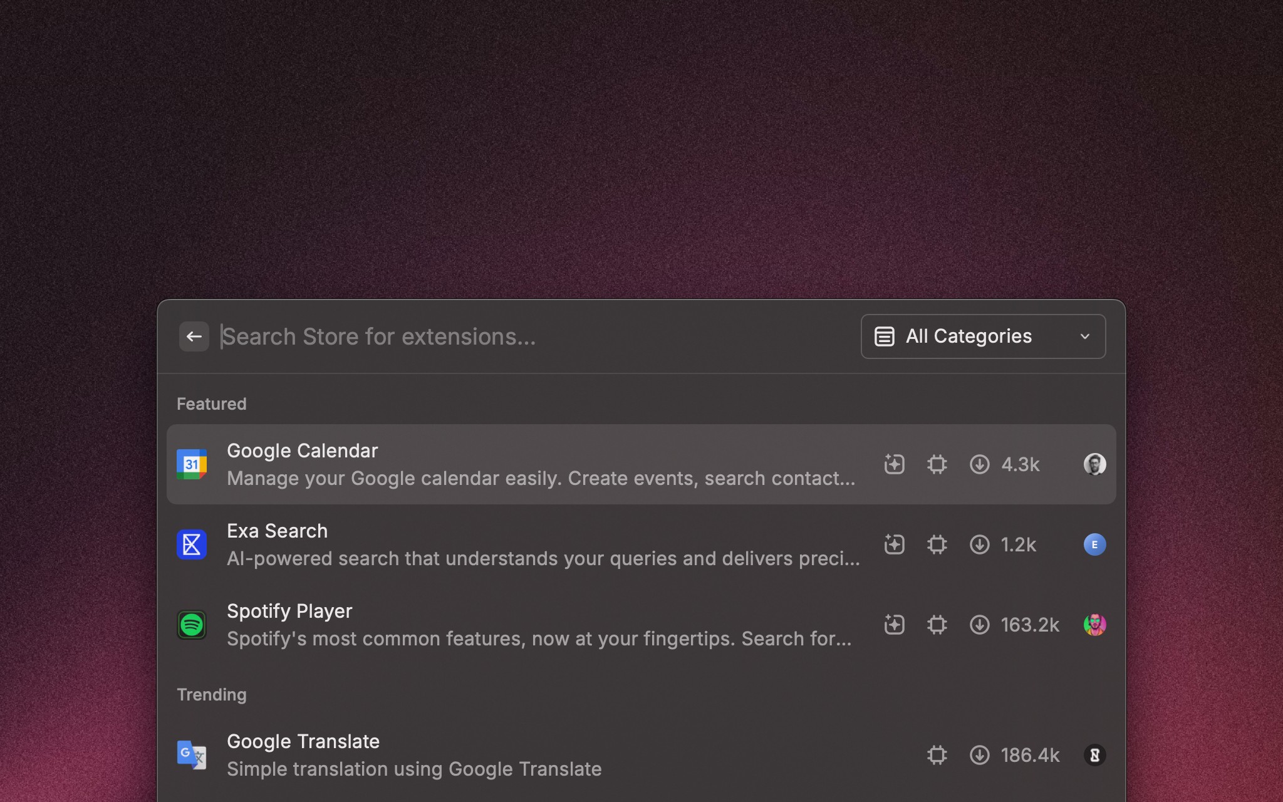Image resolution: width=1283 pixels, height=802 pixels.
Task: Click the Exa Search app icon
Action: coord(192,544)
